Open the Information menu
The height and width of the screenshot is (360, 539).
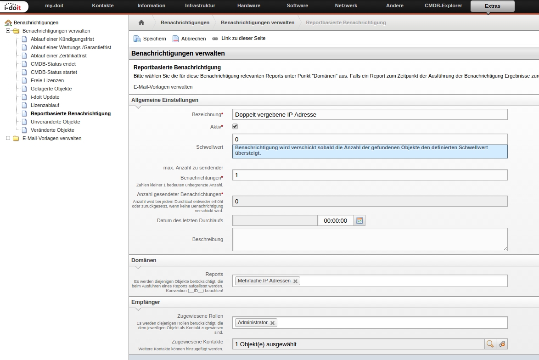click(151, 6)
